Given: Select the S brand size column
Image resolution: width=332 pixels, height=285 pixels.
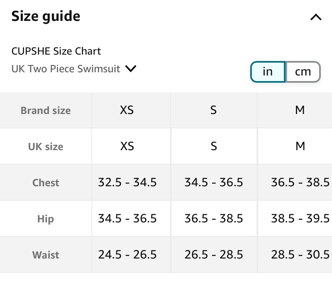Looking at the screenshot, I should 213,110.
